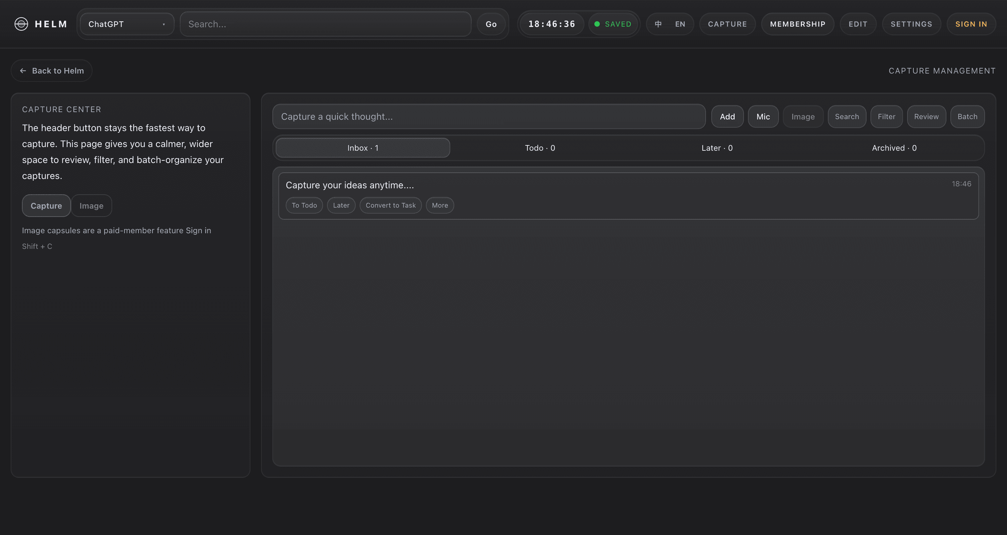Move the capture To Todo
Screen dimensions: 1007x535
304,205
